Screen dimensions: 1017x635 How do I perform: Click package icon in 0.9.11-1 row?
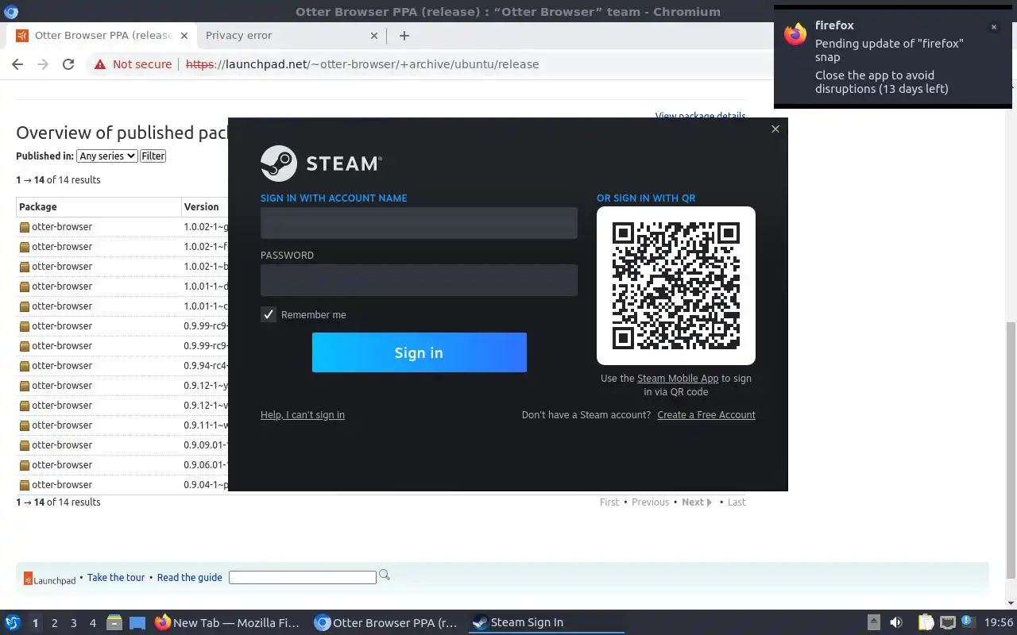[x=25, y=425]
